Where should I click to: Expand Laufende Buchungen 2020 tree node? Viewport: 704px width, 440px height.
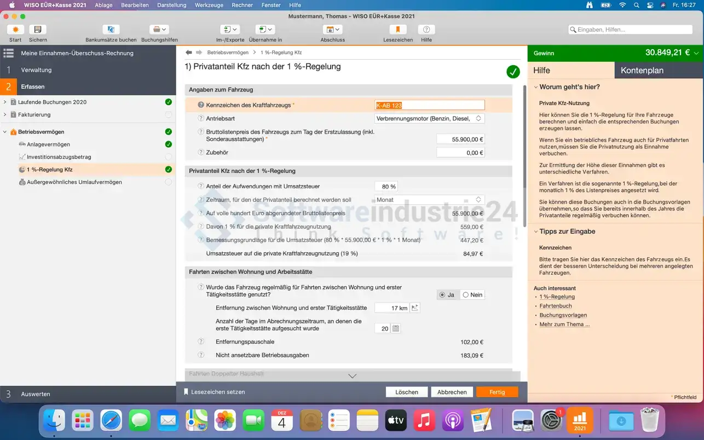pyautogui.click(x=5, y=102)
